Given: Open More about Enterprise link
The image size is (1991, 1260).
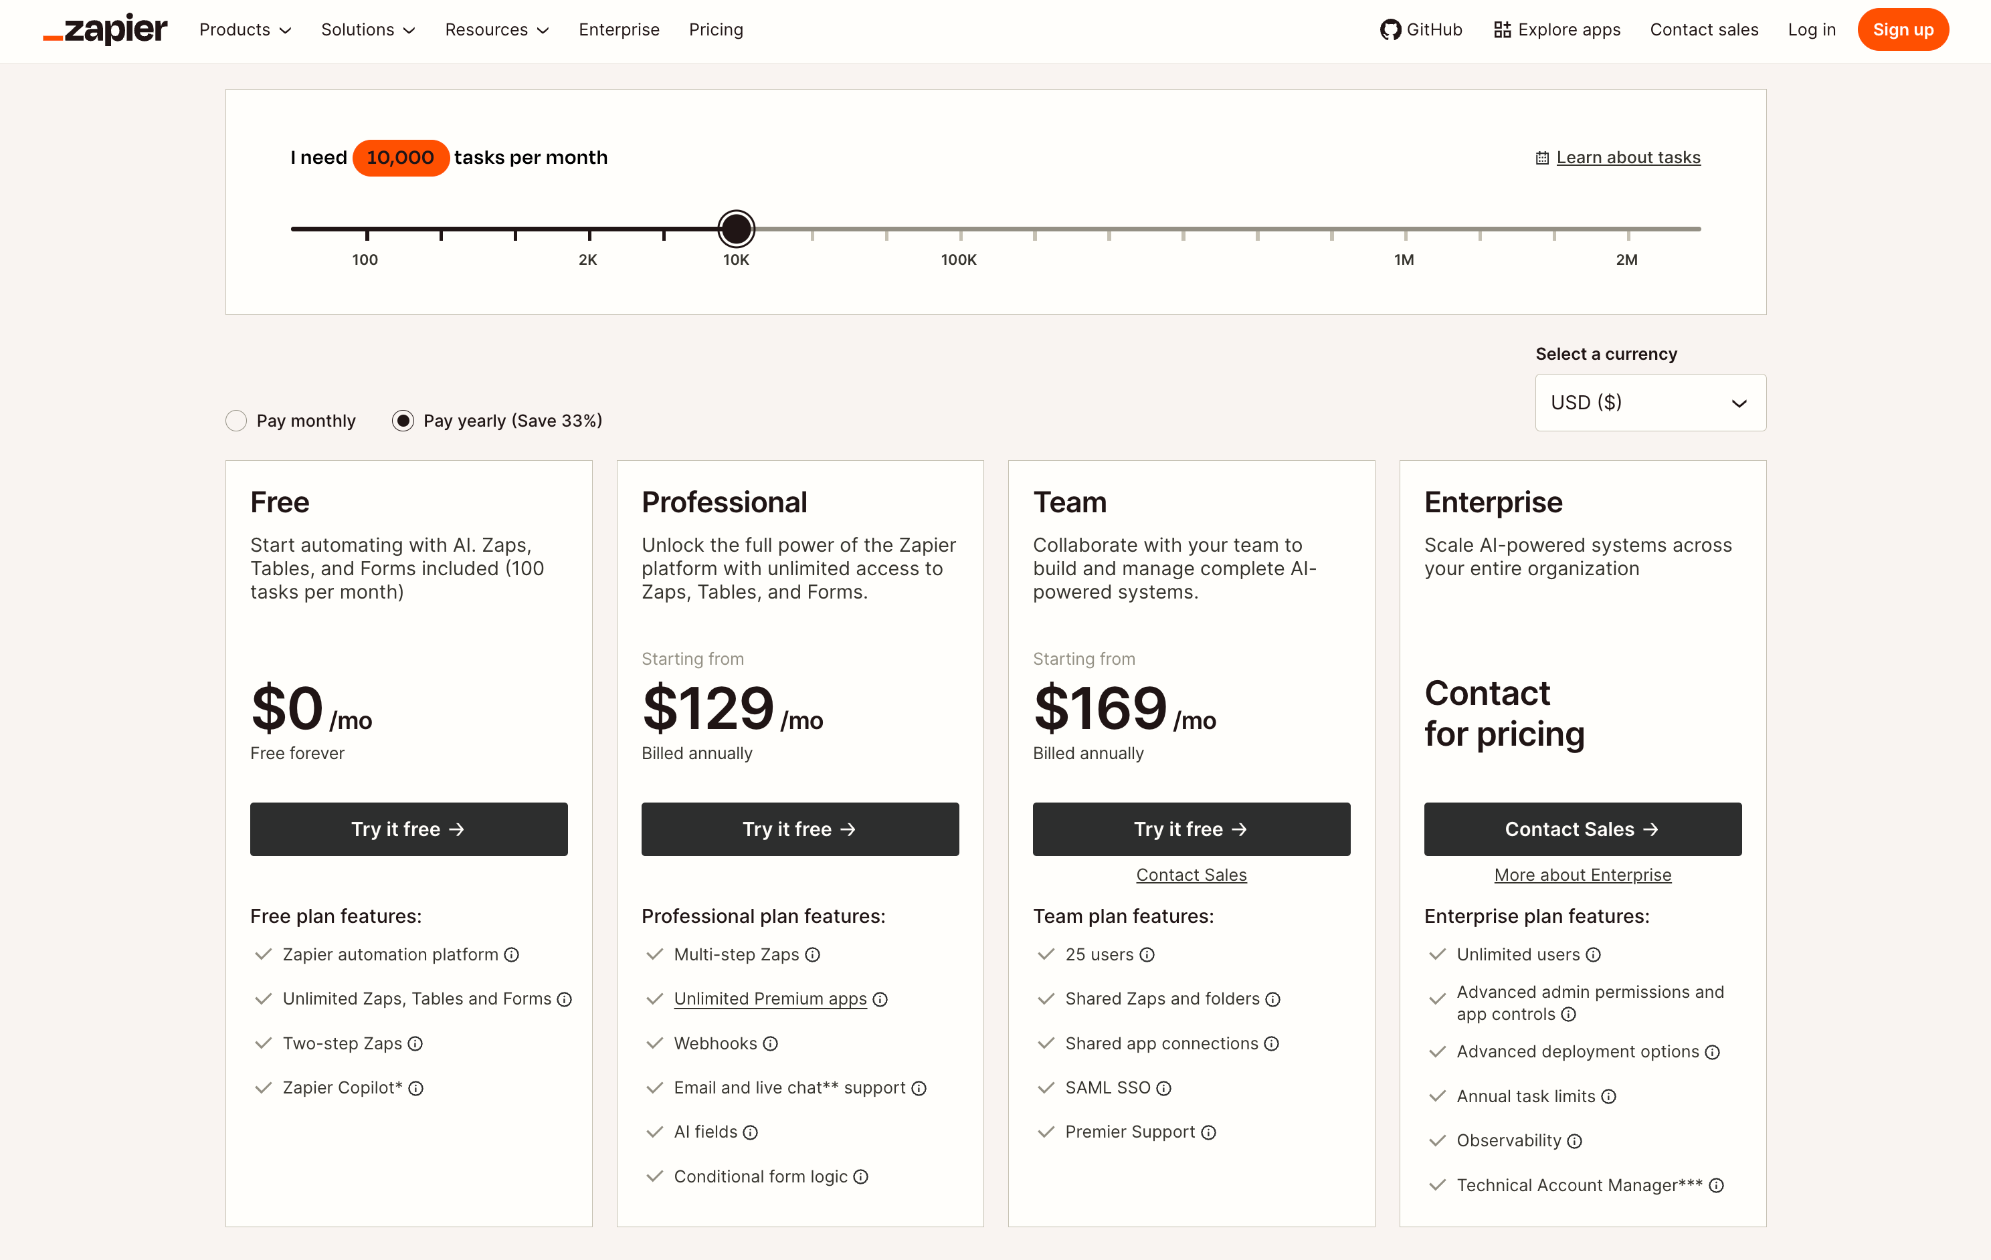Looking at the screenshot, I should tap(1582, 875).
